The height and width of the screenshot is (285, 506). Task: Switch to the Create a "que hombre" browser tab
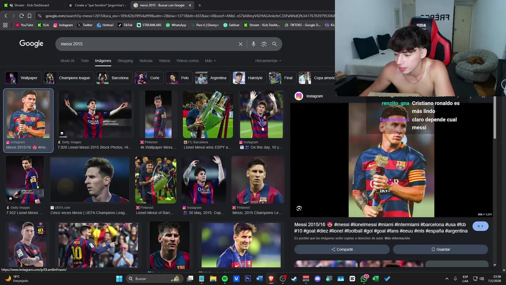(x=97, y=5)
